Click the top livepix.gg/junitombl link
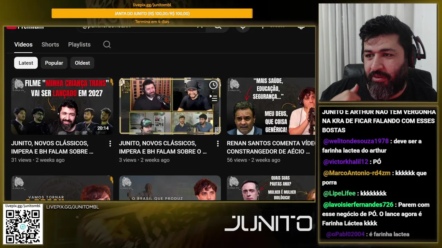The width and height of the screenshot is (442, 248). (x=152, y=5)
